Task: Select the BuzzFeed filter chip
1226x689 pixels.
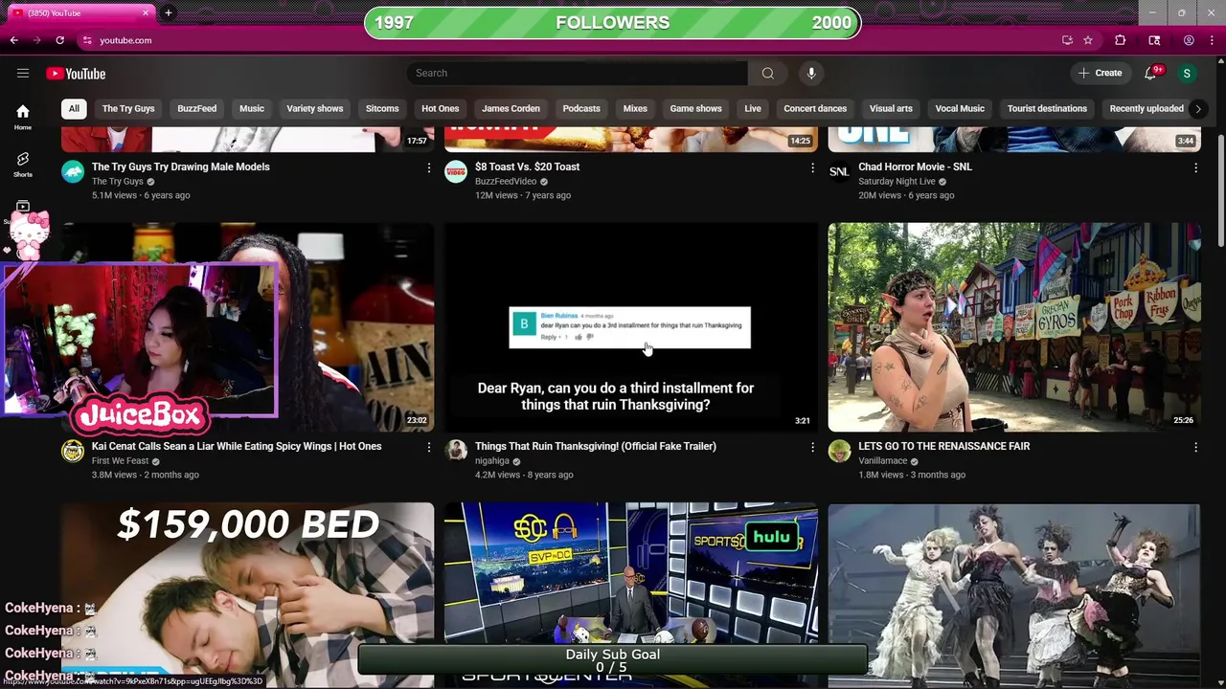Action: pyautogui.click(x=197, y=108)
